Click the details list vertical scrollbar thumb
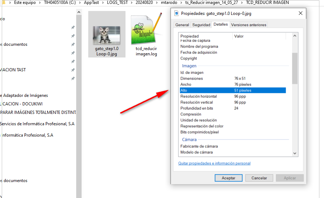This screenshot has width=324, height=198. tap(295, 68)
